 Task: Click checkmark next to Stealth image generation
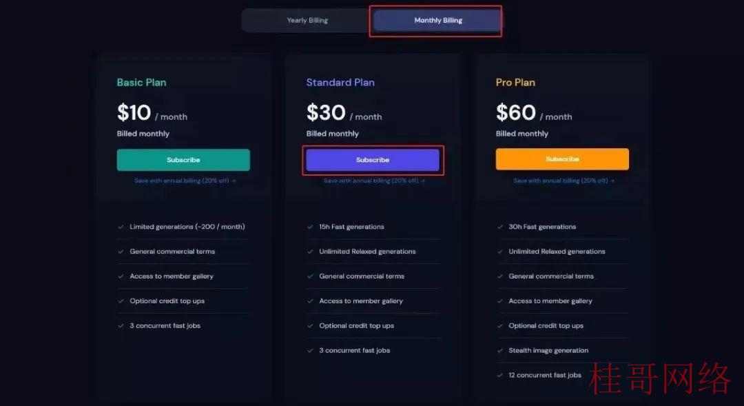499,350
